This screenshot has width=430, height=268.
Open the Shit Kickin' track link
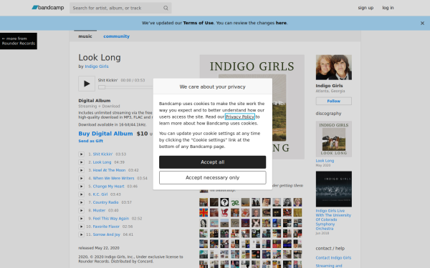coord(102,154)
